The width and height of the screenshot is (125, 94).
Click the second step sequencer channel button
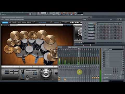(x=91, y=26)
